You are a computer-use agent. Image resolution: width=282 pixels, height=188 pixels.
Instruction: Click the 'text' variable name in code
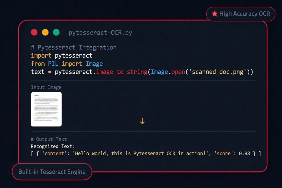point(37,72)
